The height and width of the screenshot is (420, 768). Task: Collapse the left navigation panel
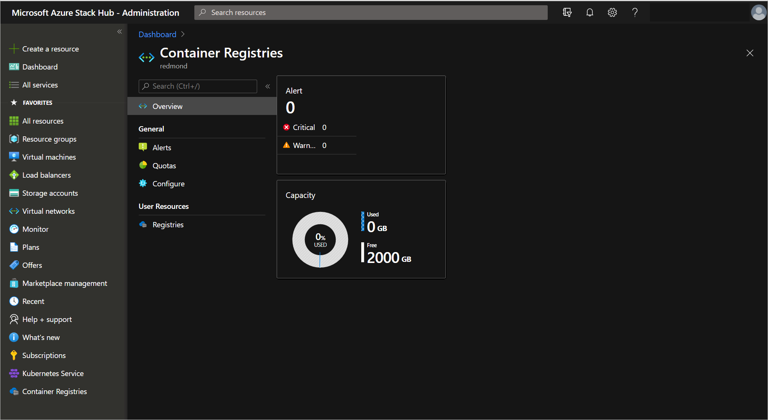pyautogui.click(x=120, y=32)
